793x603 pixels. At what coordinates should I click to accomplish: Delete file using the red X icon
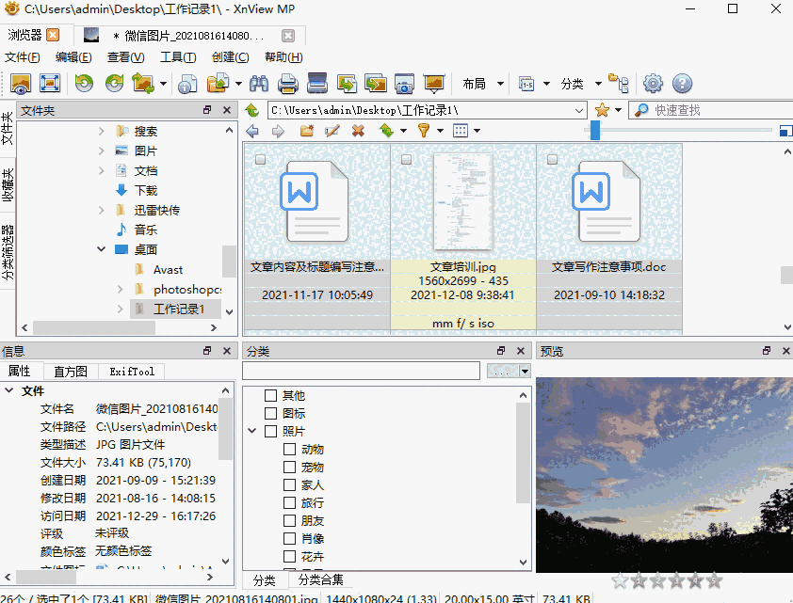pos(357,131)
